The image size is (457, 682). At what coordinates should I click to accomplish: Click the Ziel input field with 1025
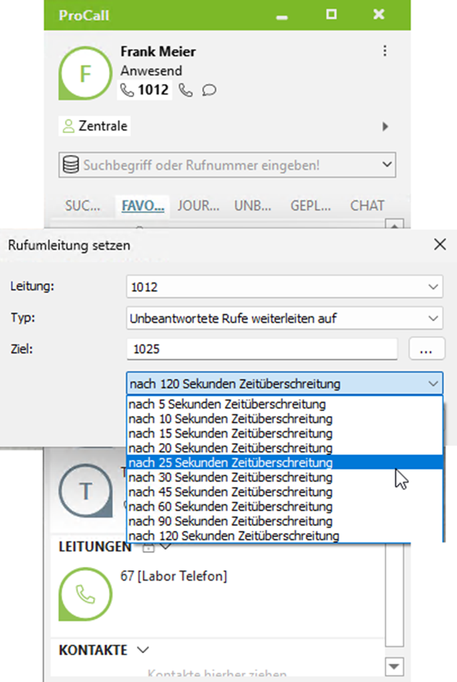click(x=262, y=349)
